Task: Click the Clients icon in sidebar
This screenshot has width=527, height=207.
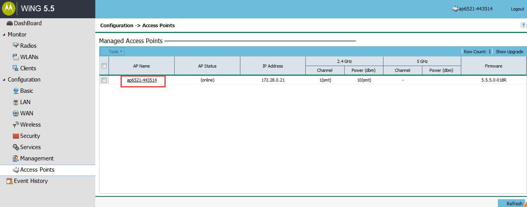Action: [16, 68]
